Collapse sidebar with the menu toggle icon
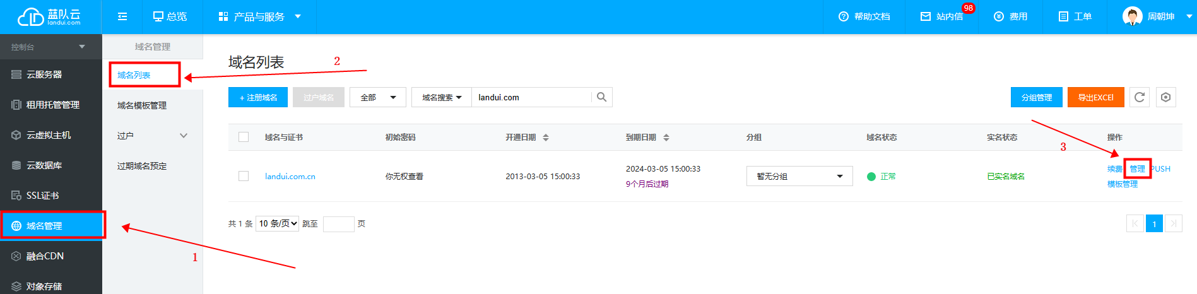 click(x=122, y=16)
